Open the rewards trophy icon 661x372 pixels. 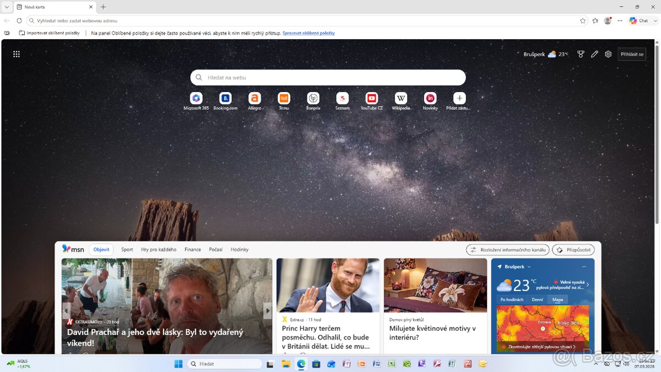coord(581,54)
